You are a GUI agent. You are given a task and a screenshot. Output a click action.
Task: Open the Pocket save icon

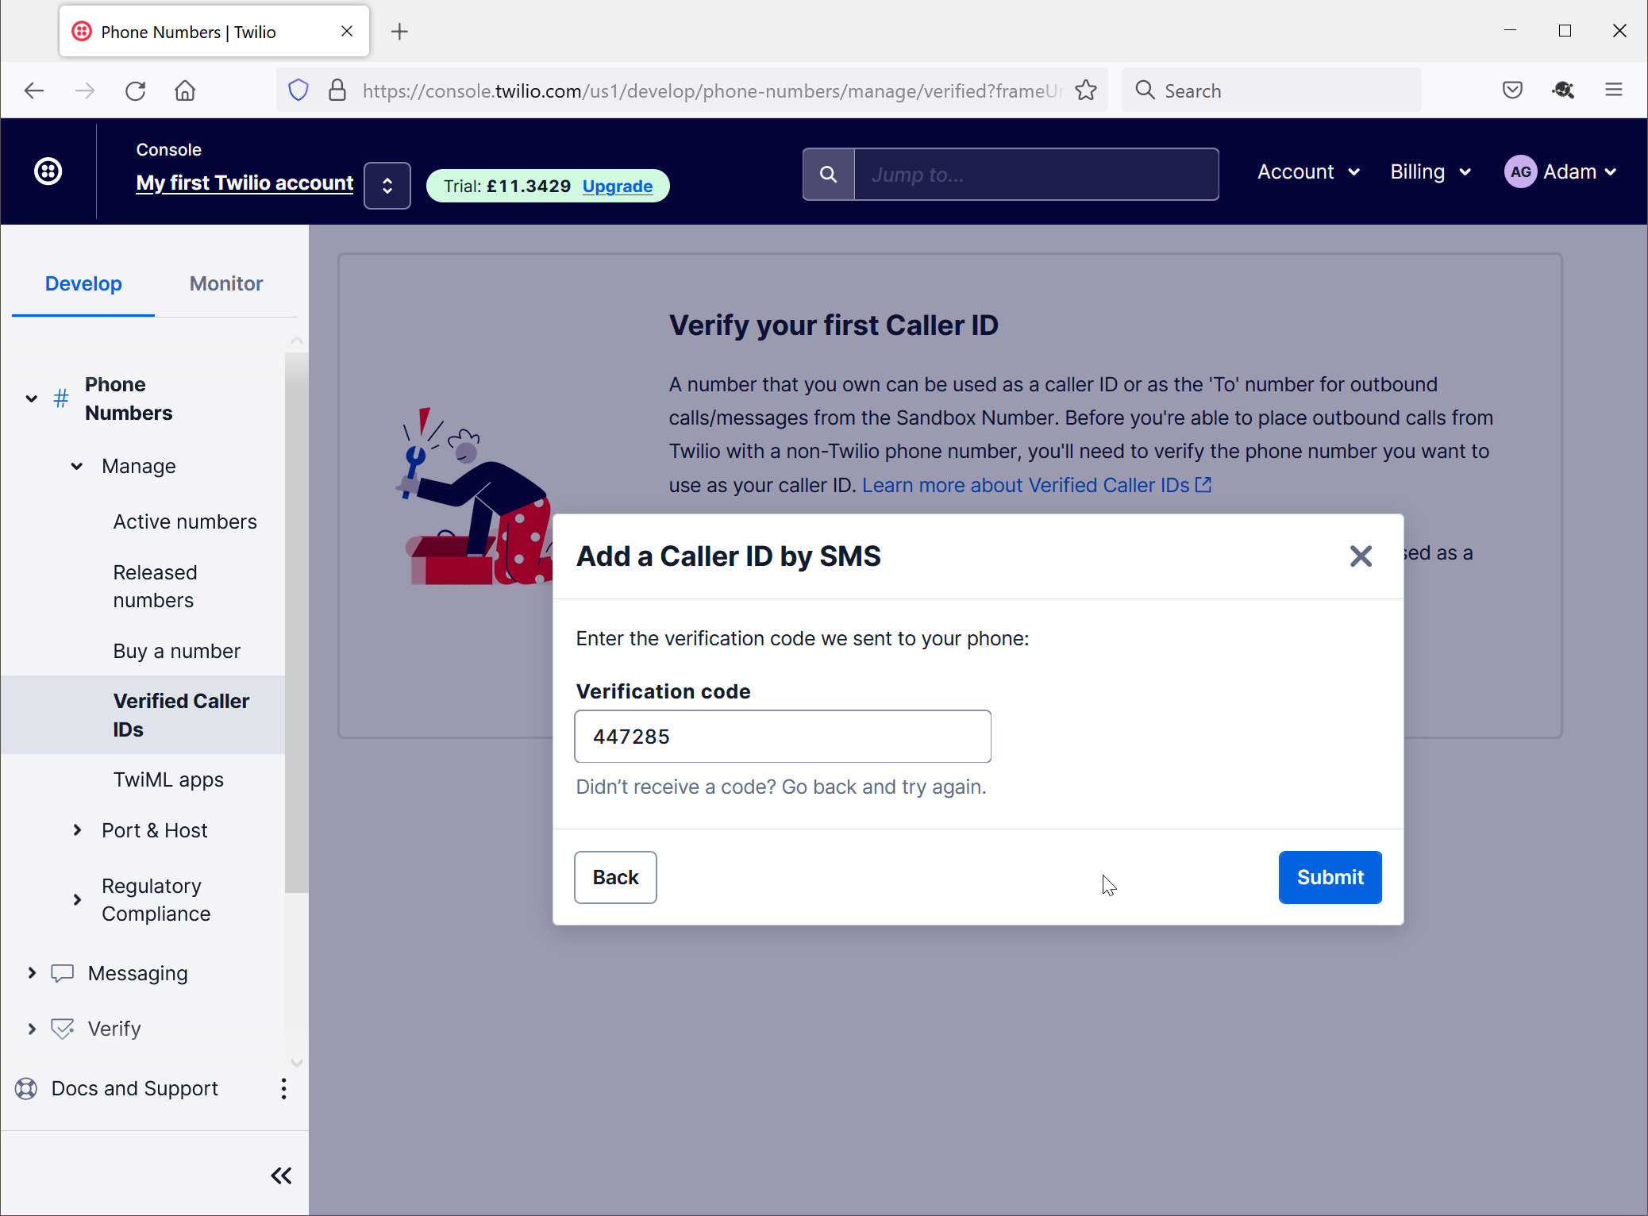click(x=1512, y=90)
